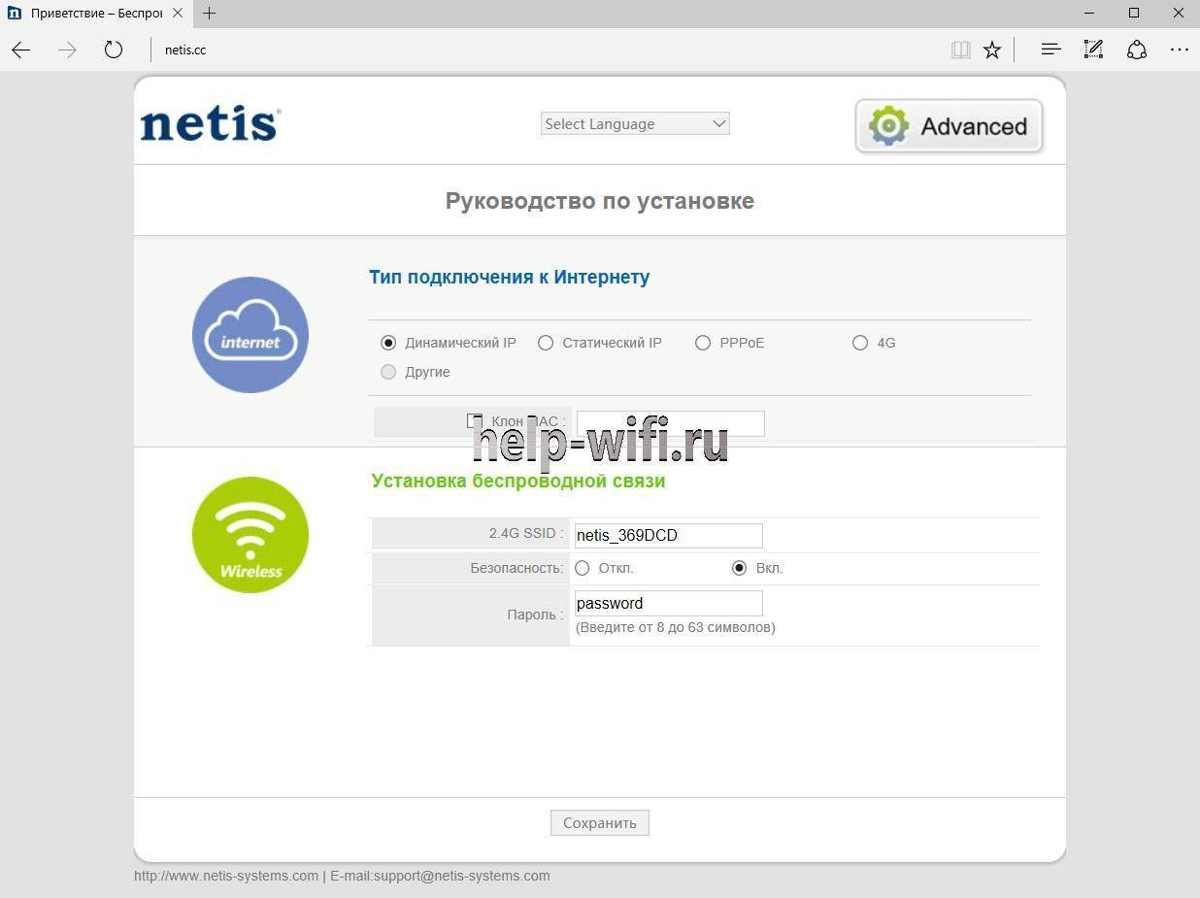The height and width of the screenshot is (898, 1200).
Task: Click the support@netis-systems.com email text
Action: pos(462,876)
